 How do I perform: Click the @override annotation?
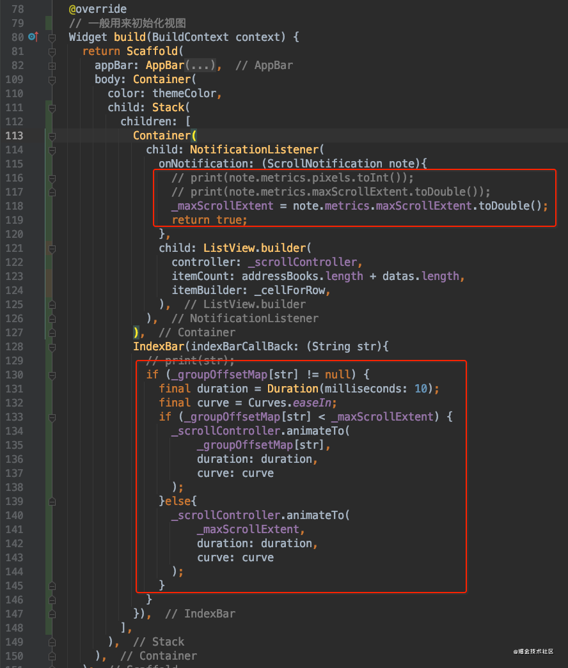point(98,9)
